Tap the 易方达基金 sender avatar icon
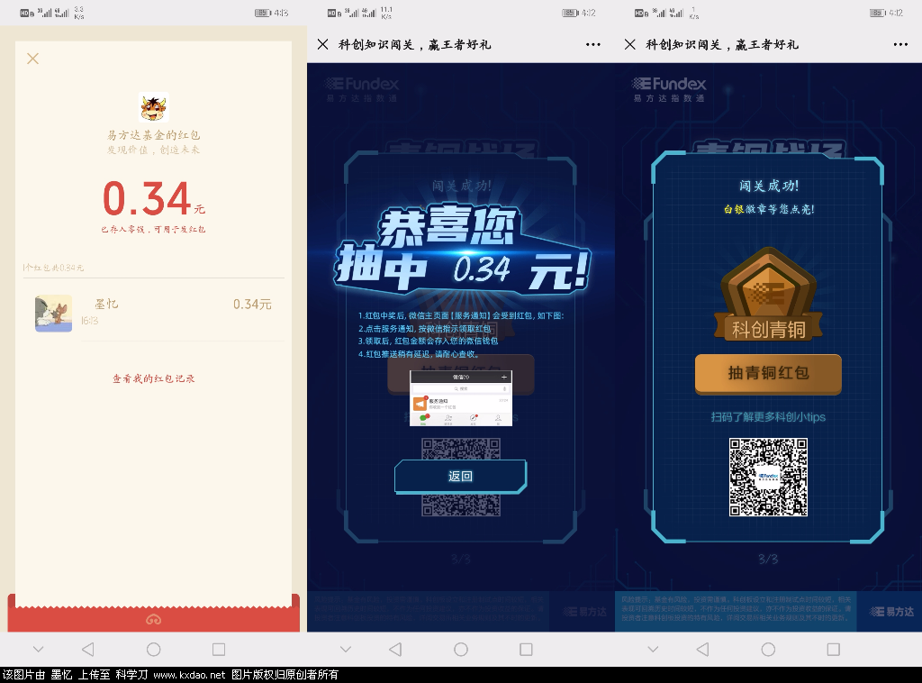 click(153, 107)
